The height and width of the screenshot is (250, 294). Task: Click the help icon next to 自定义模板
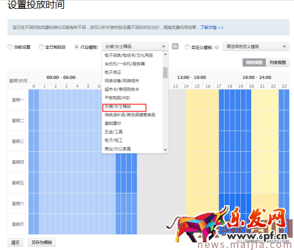[217, 48]
